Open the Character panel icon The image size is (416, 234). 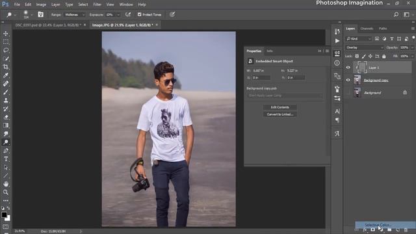pyautogui.click(x=337, y=111)
